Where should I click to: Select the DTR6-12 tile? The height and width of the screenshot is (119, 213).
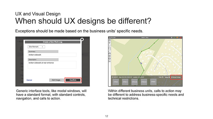coord(125,82)
